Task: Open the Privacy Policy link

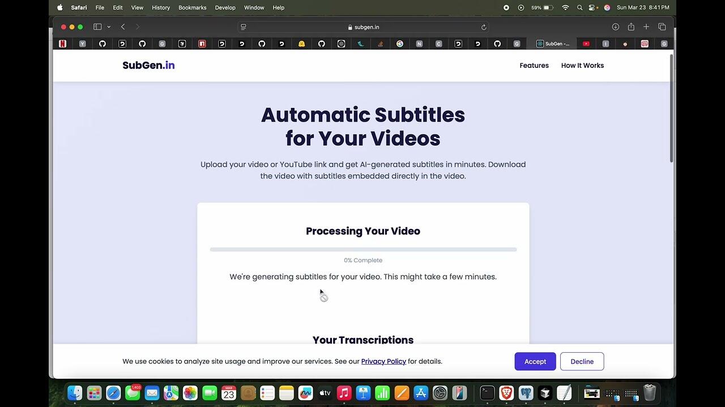Action: click(383, 362)
